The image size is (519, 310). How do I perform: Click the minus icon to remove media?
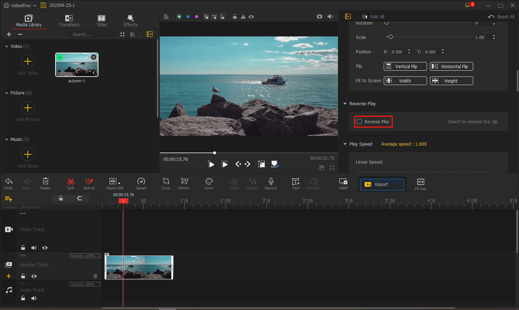tap(20, 34)
